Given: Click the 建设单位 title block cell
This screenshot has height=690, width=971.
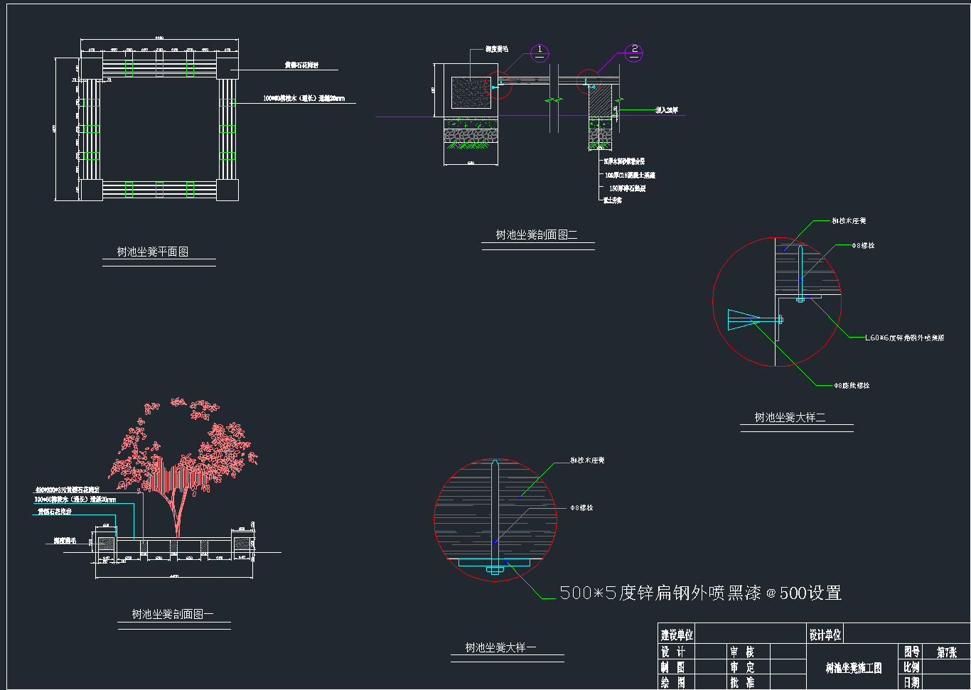Looking at the screenshot, I should [676, 635].
